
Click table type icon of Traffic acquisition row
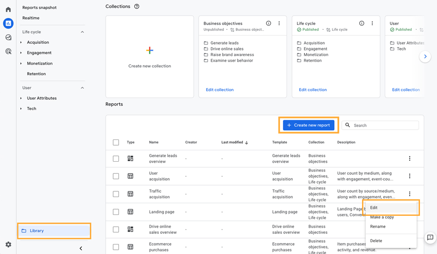pyautogui.click(x=131, y=194)
